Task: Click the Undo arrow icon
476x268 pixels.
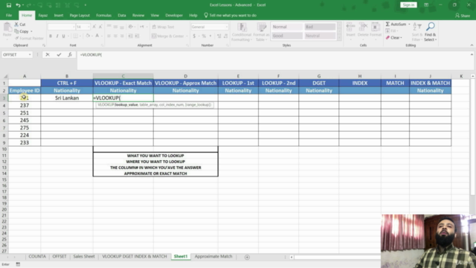Action: (x=18, y=5)
